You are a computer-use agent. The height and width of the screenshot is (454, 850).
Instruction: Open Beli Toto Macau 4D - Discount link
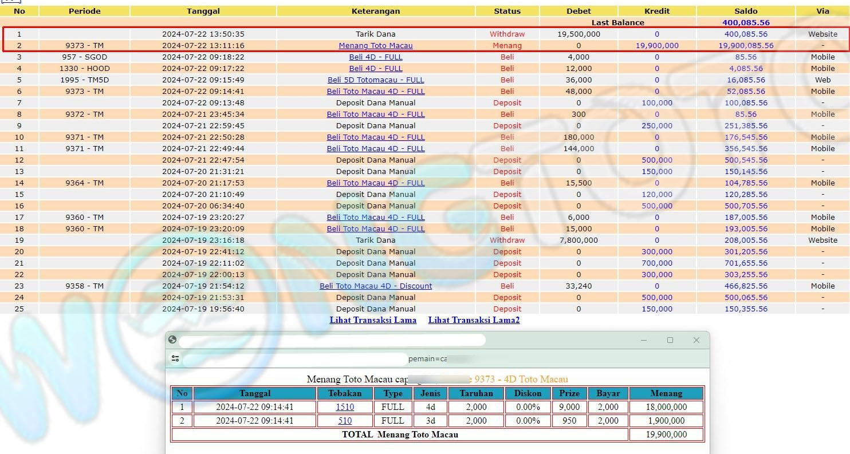coord(375,286)
